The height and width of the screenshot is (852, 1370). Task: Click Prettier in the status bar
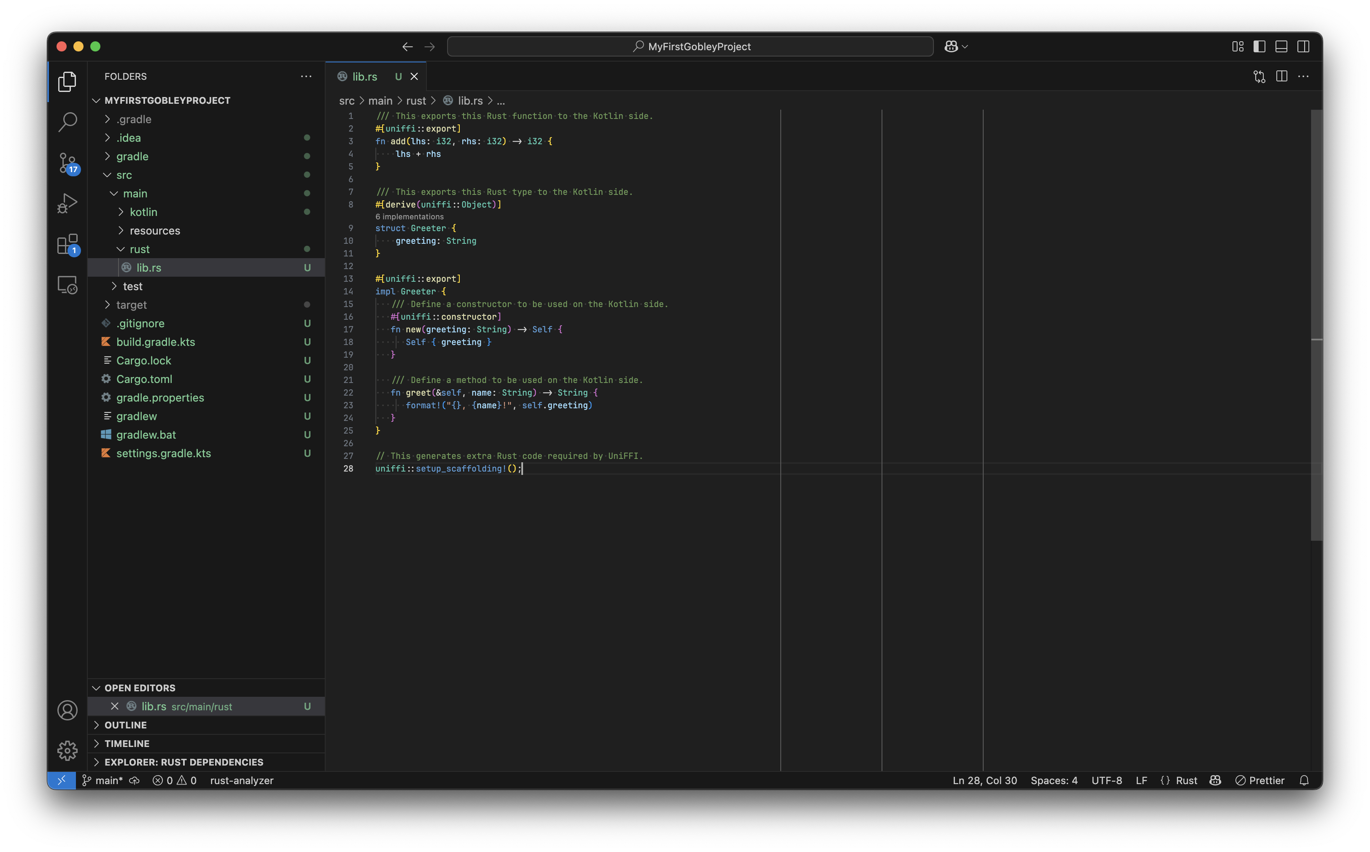point(1260,780)
